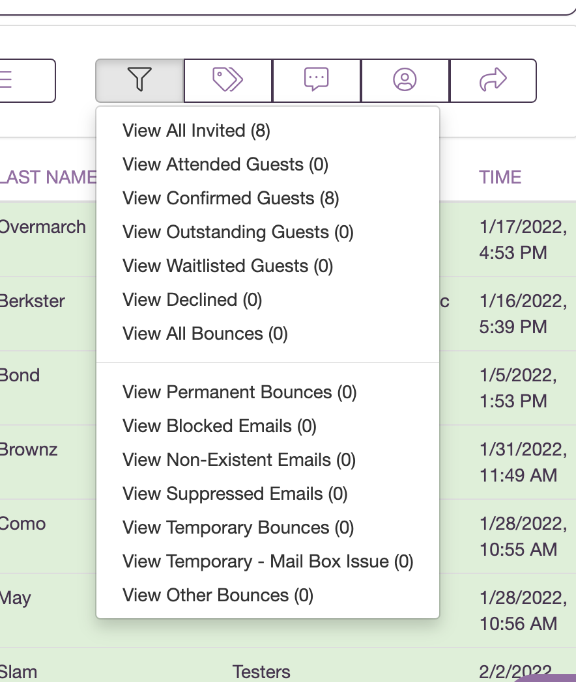Choose View Non-Existent Emails (0)

click(x=239, y=460)
